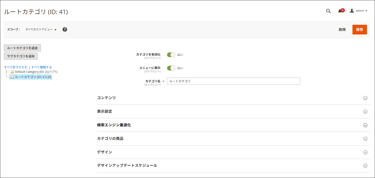Open the search magnifier icon
Viewport: 375px width, 178px height.
328,11
